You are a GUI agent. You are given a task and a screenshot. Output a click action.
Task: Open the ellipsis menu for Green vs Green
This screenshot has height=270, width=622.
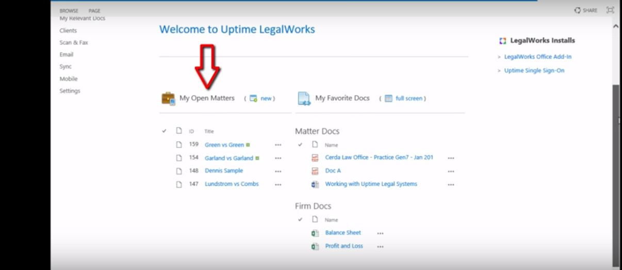278,145
